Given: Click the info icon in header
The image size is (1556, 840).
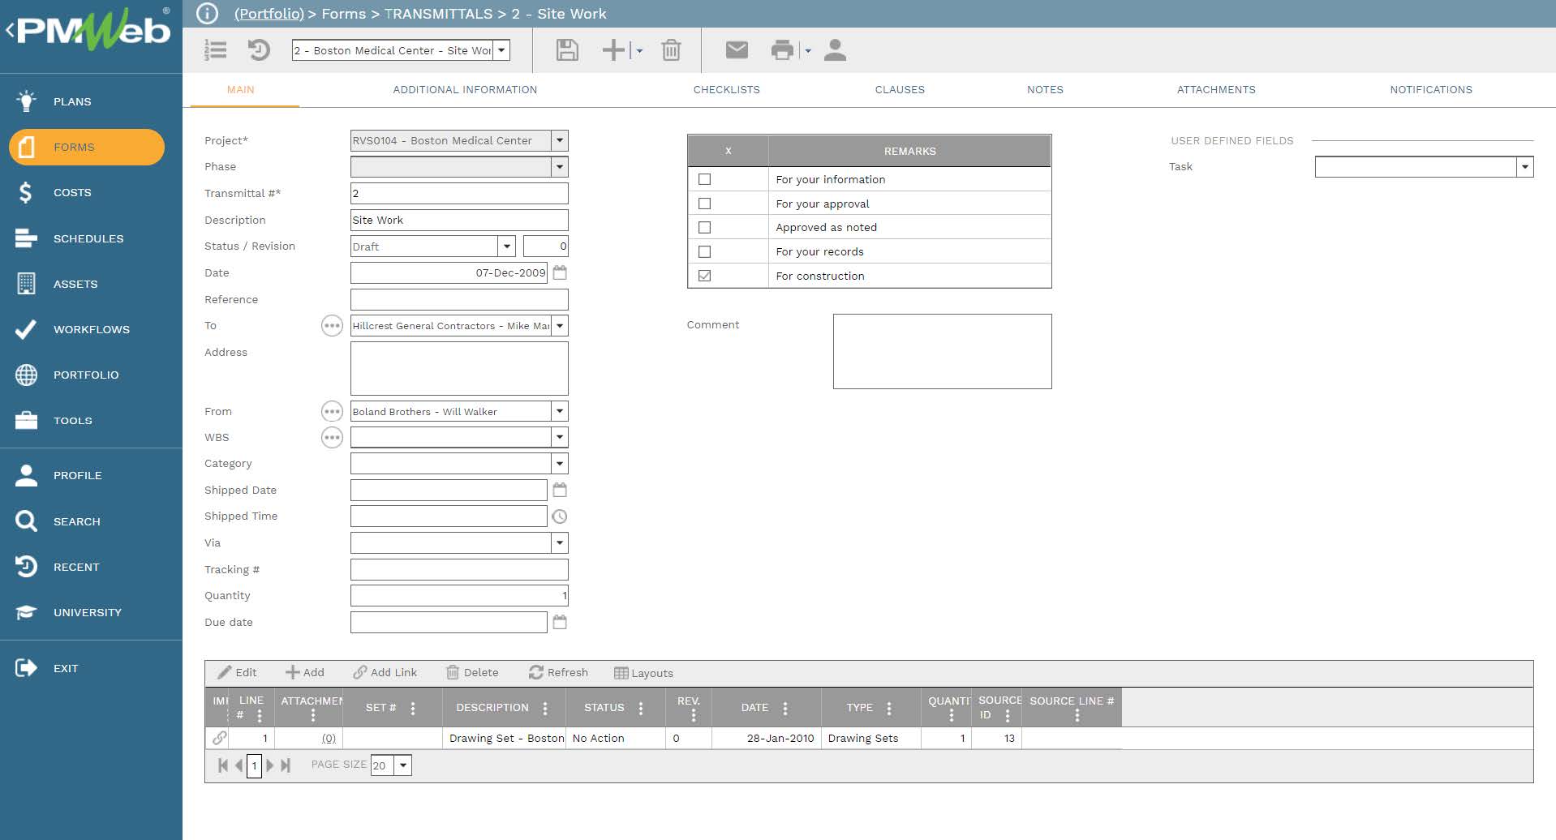Looking at the screenshot, I should click(208, 14).
